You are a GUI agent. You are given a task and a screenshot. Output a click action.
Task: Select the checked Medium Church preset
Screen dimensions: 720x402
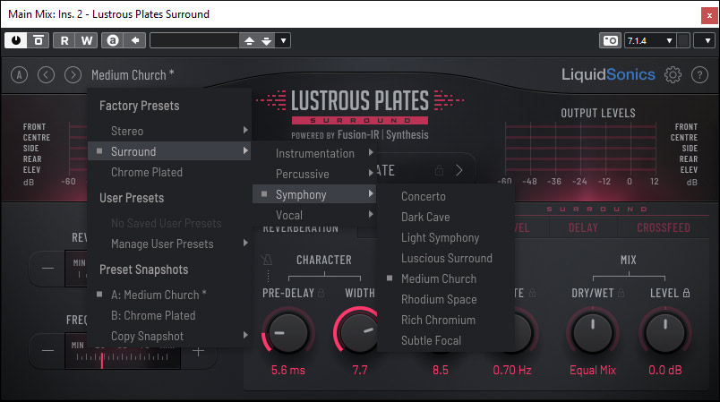445,278
